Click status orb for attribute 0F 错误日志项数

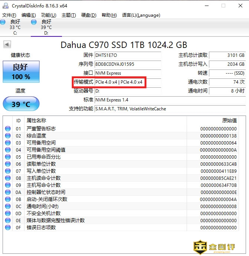coord(8,227)
